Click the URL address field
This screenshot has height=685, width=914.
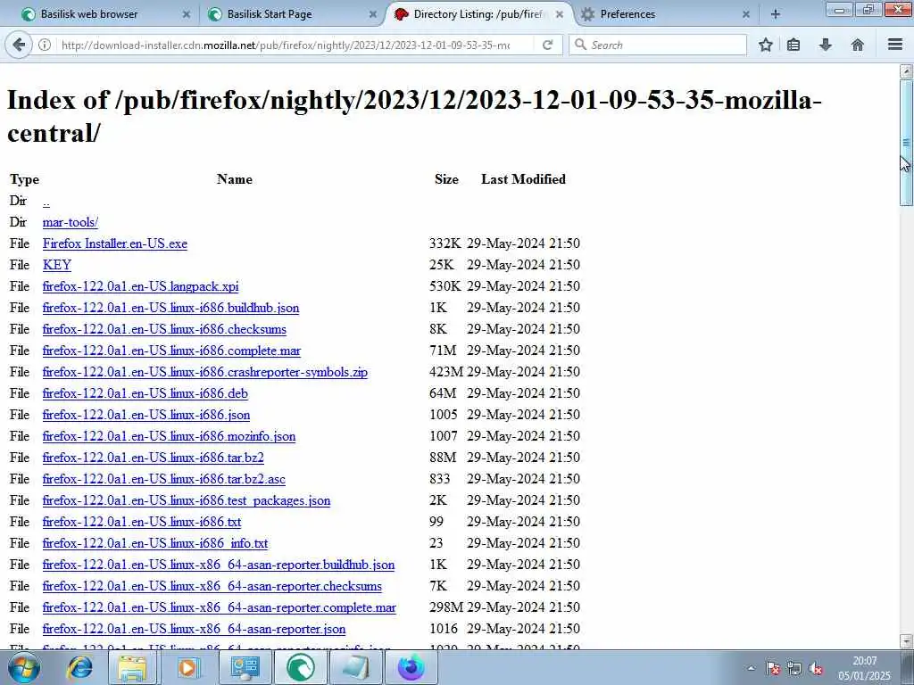click(286, 45)
